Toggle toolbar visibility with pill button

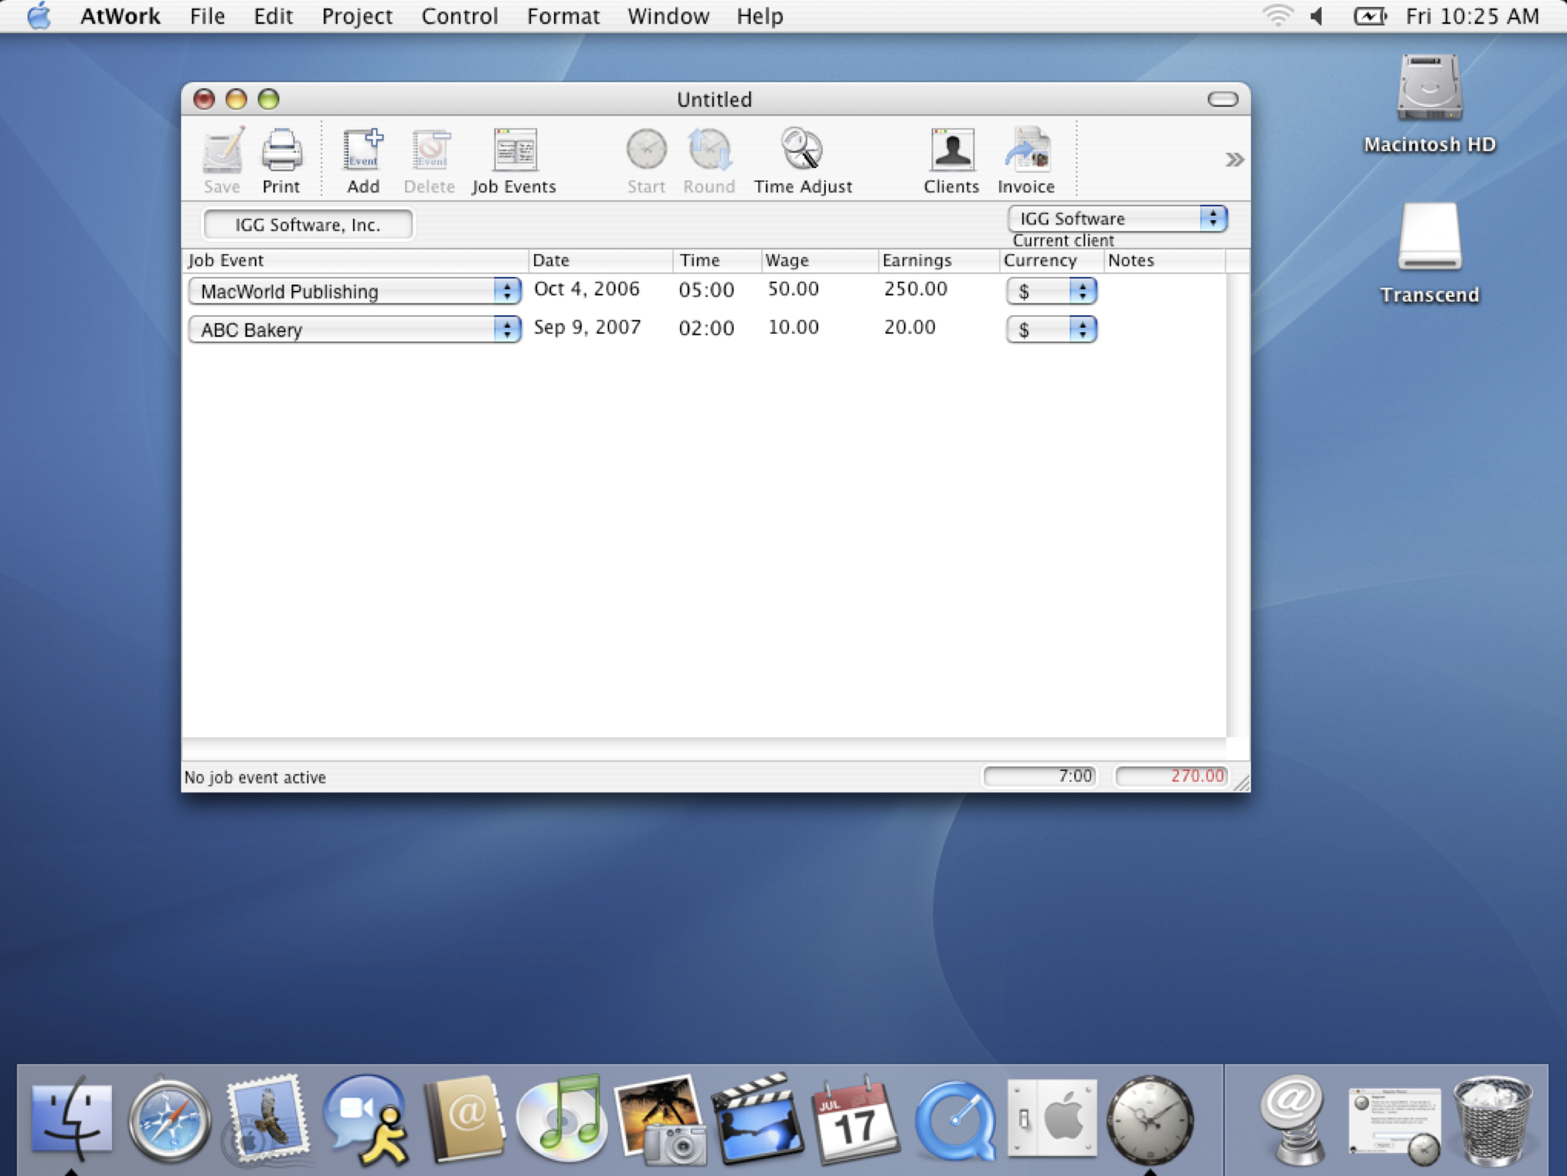click(x=1222, y=99)
